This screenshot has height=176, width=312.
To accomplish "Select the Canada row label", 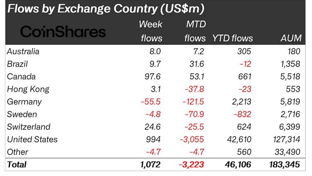I will point(21,77).
